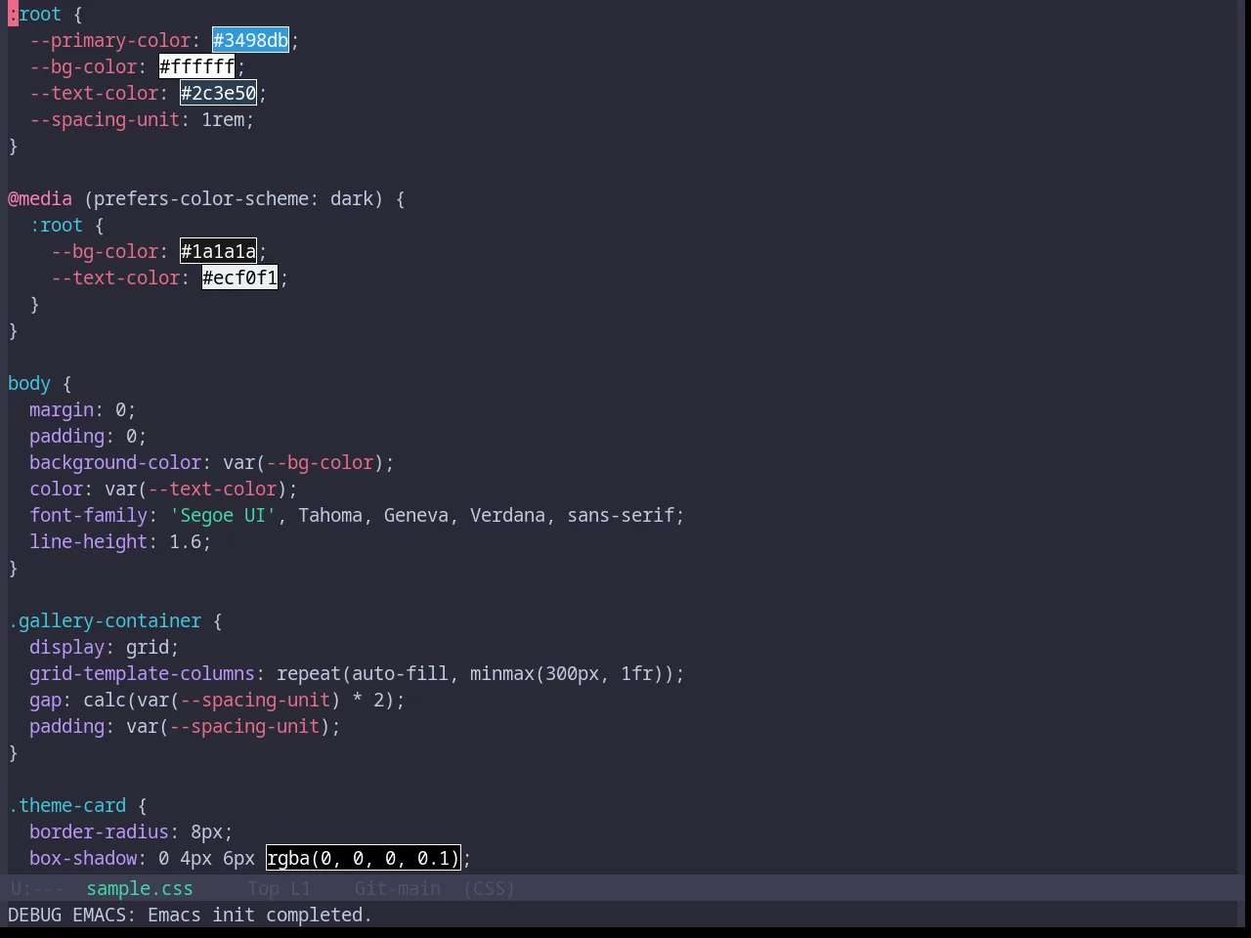Click --bg-color property with #ffffff value

coord(83,66)
